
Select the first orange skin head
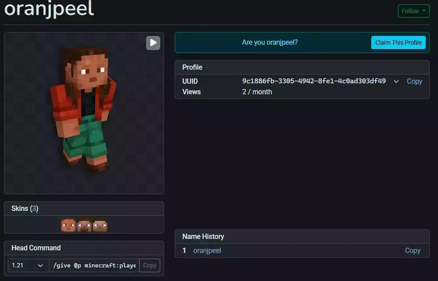coord(68,225)
